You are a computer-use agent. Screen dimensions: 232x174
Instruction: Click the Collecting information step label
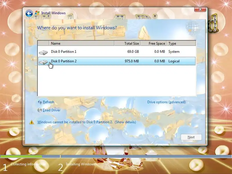click(x=27, y=164)
